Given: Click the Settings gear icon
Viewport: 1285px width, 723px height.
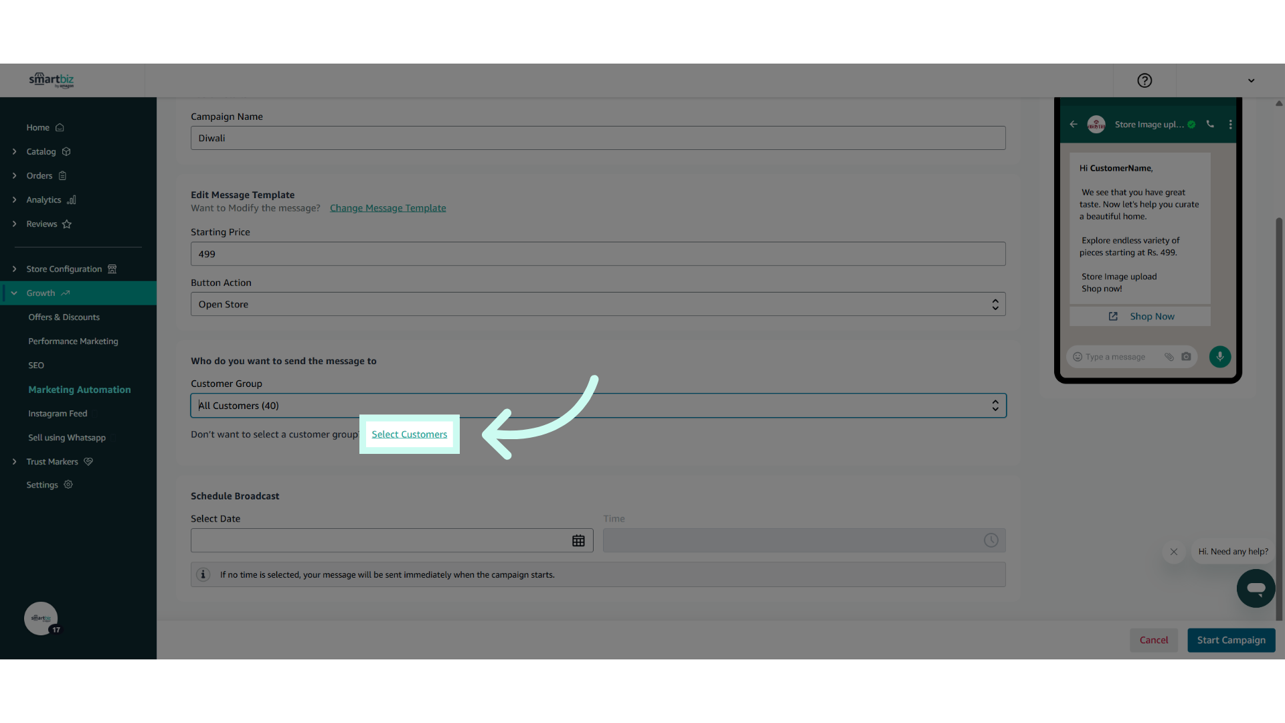Looking at the screenshot, I should pyautogui.click(x=68, y=484).
